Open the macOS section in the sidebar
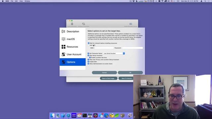Screen dimensions: 212x119 pos(73,39)
